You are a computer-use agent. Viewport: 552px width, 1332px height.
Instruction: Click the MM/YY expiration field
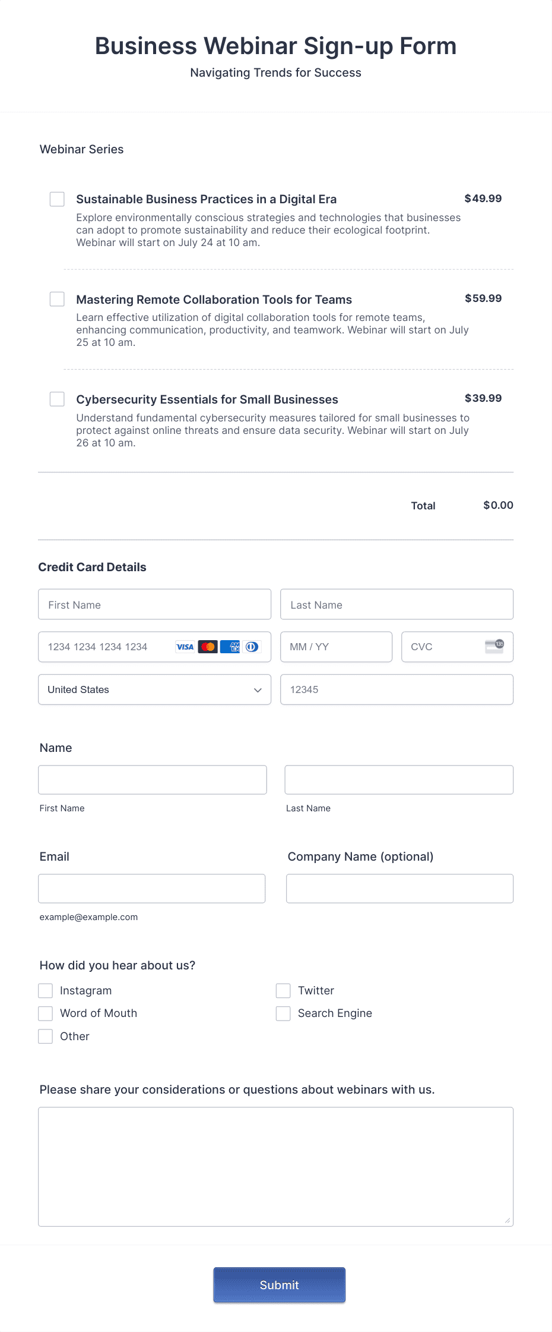pos(336,647)
